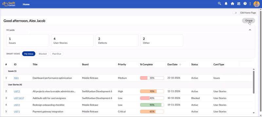The image size is (262, 117).
Task: Select the Blocked smart view
Action: [43, 54]
